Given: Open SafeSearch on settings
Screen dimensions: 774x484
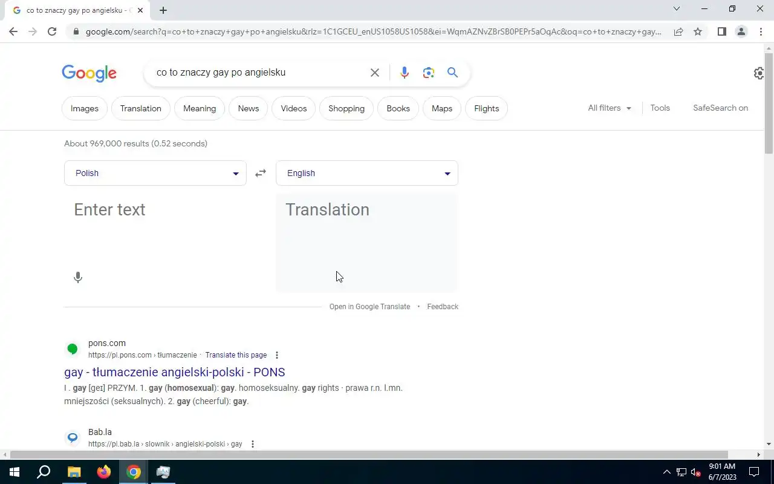Looking at the screenshot, I should click(721, 108).
